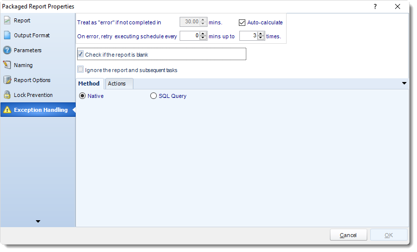Enable Ignore the report and subsequent tasks
The width and height of the screenshot is (417, 252).
click(80, 69)
